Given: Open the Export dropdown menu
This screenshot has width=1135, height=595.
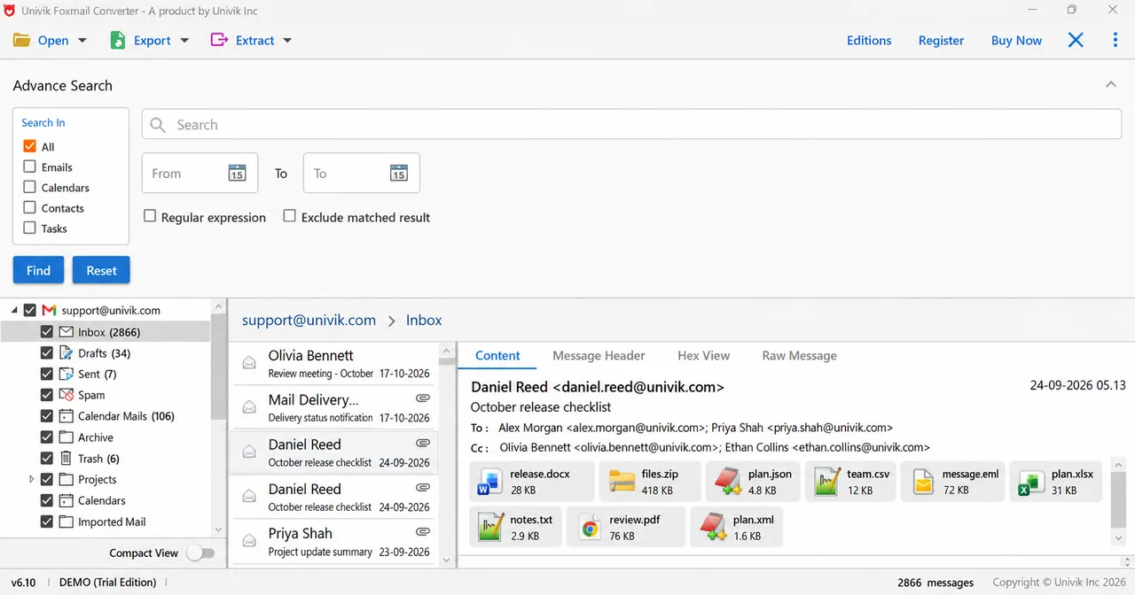Looking at the screenshot, I should coord(184,41).
